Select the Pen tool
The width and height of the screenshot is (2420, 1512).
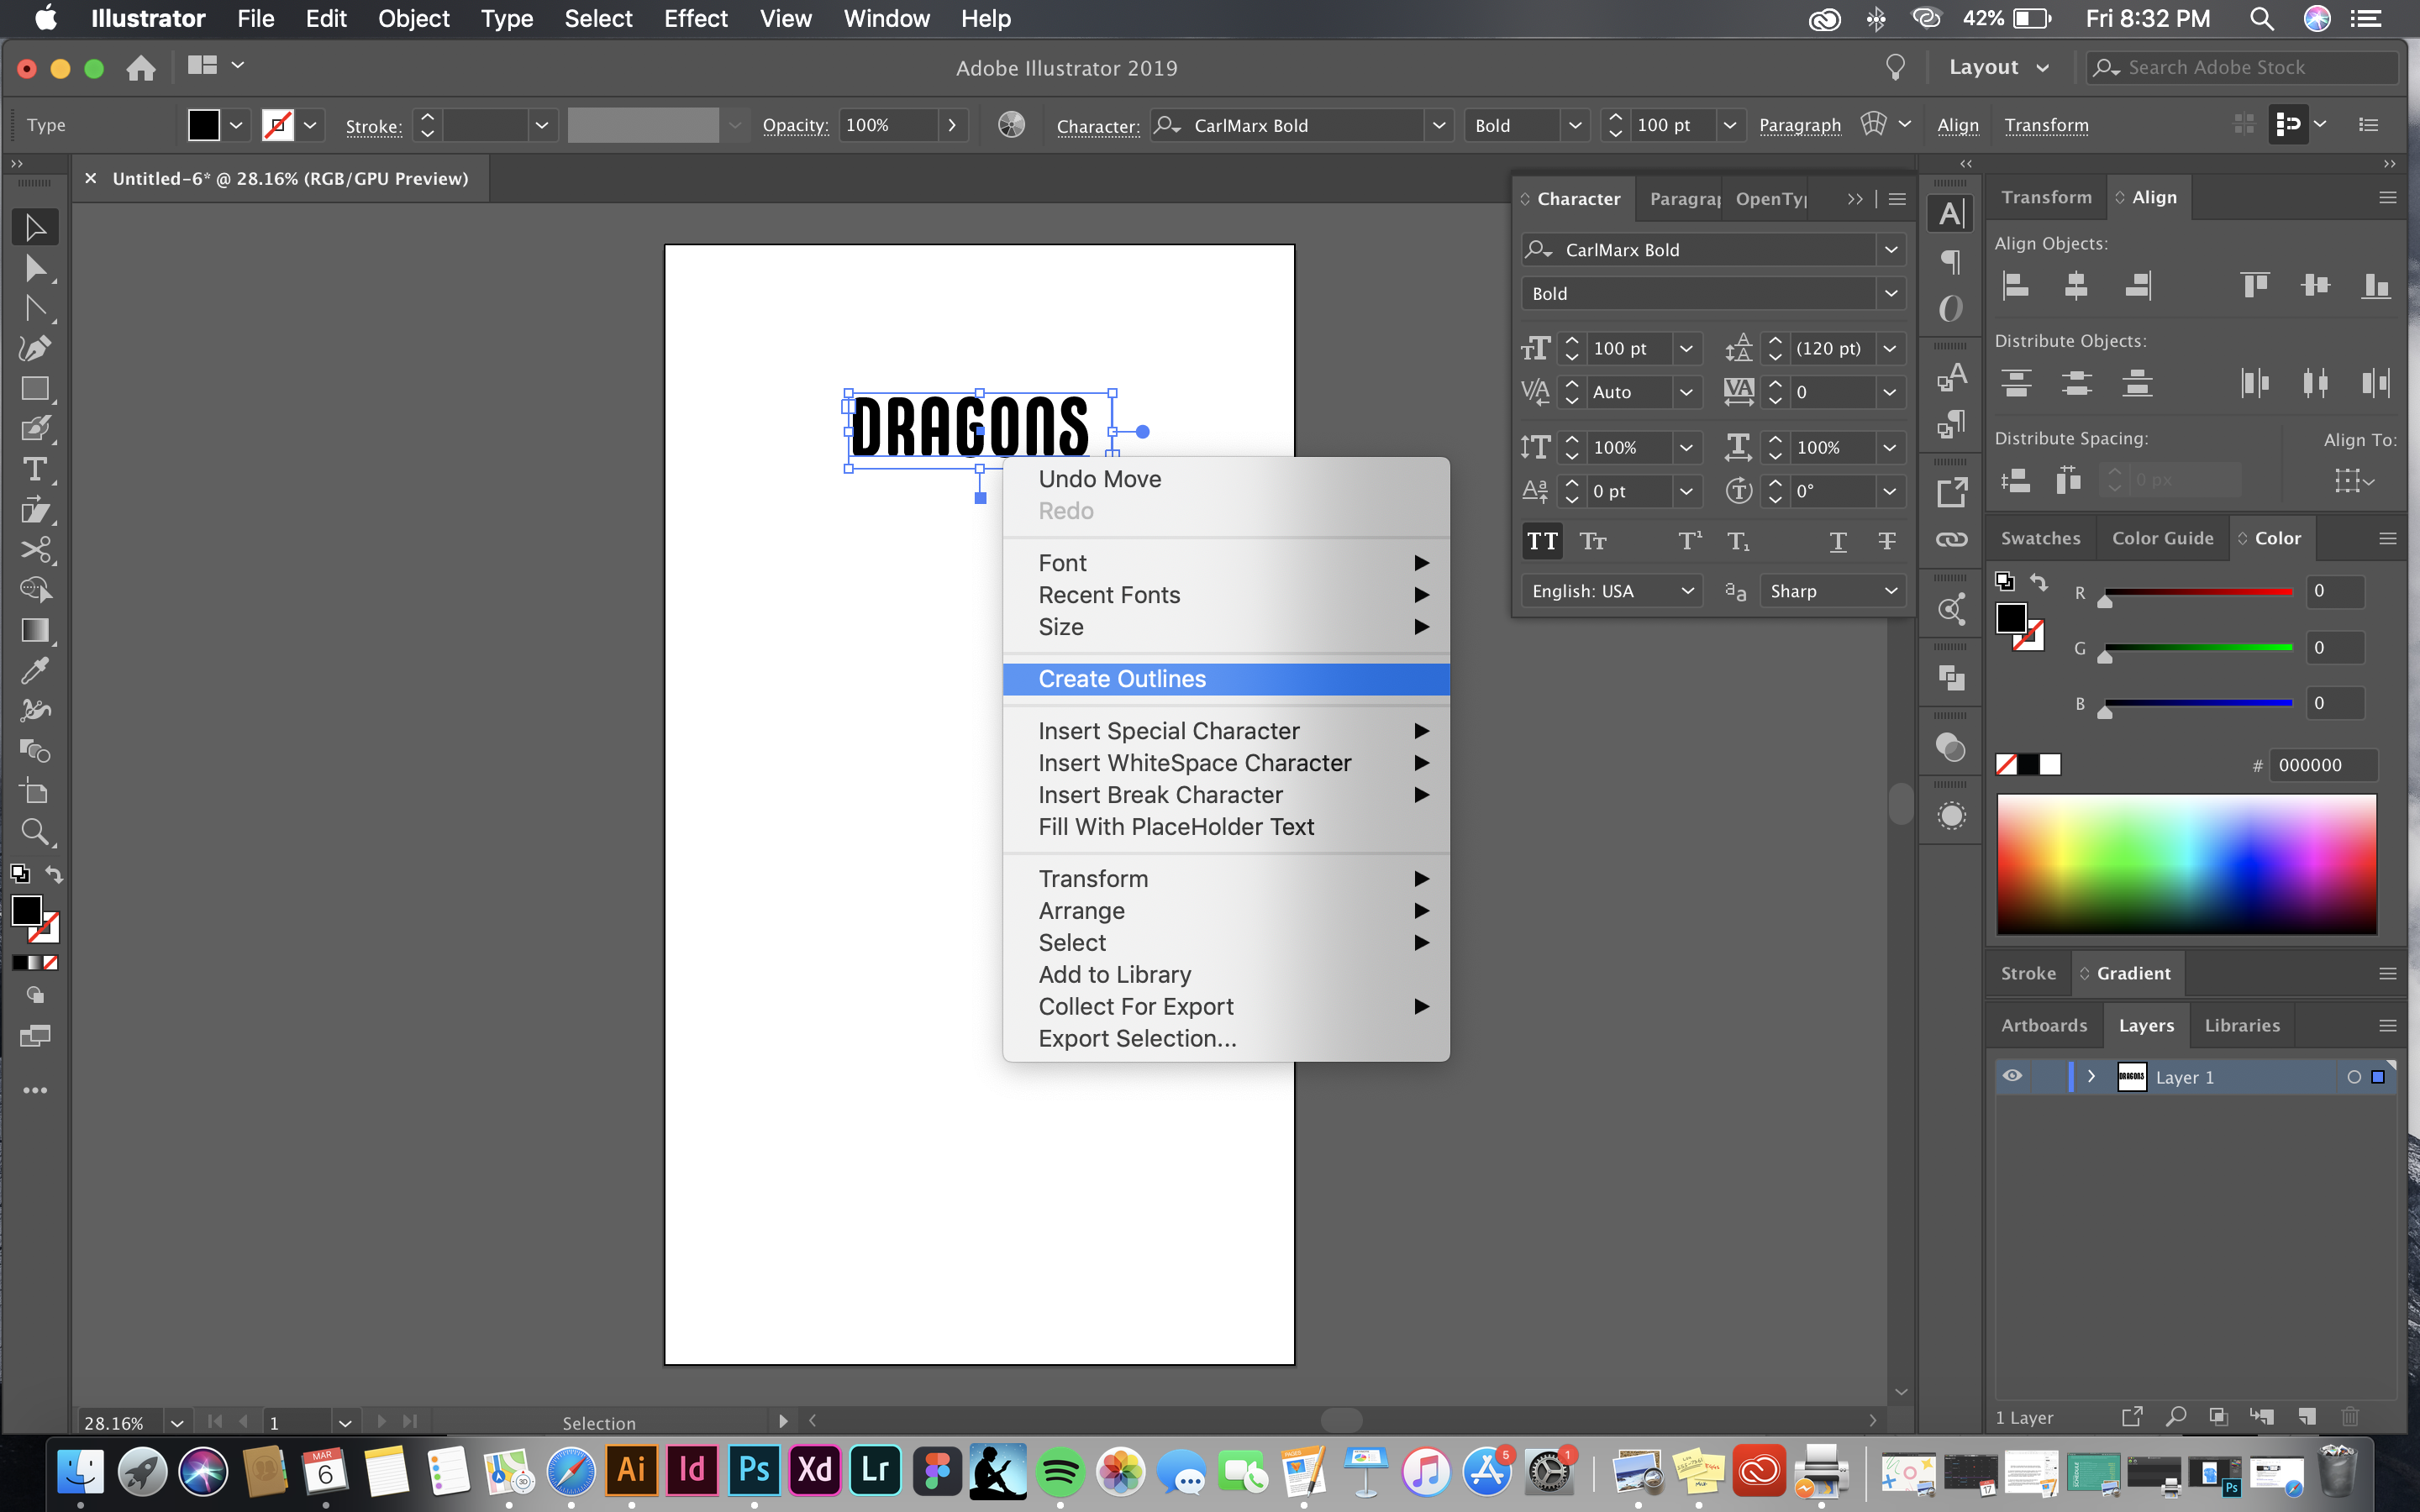coord(35,348)
